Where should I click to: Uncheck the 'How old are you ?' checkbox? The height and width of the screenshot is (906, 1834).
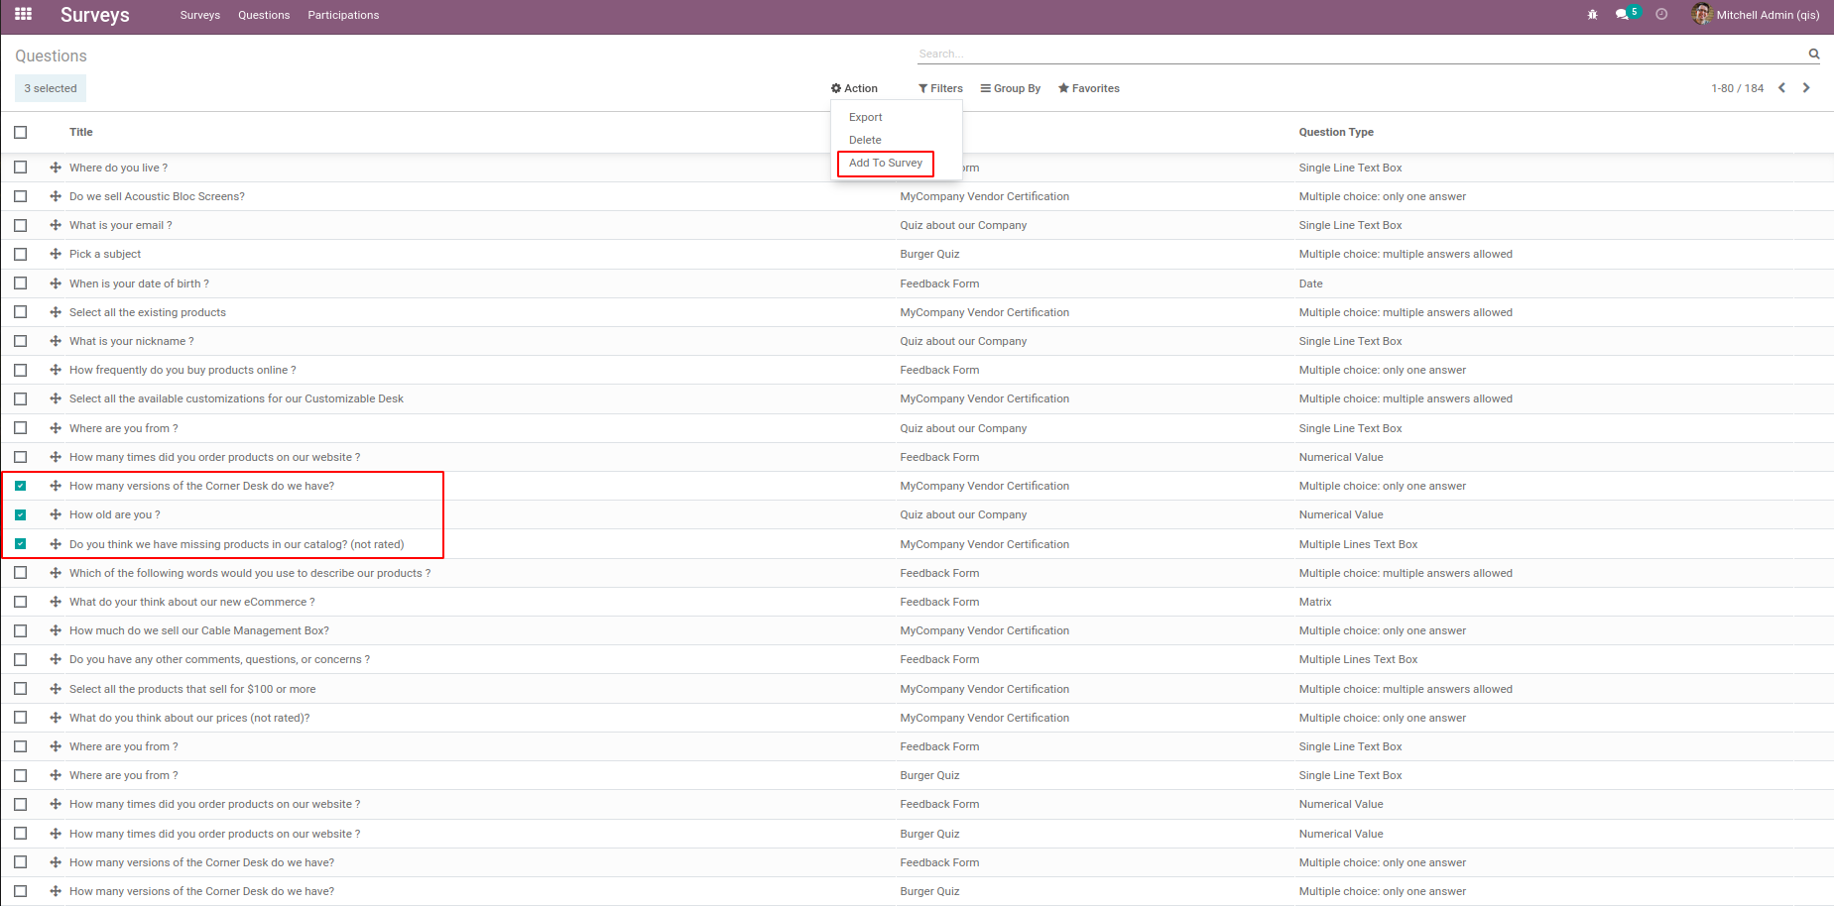point(21,515)
